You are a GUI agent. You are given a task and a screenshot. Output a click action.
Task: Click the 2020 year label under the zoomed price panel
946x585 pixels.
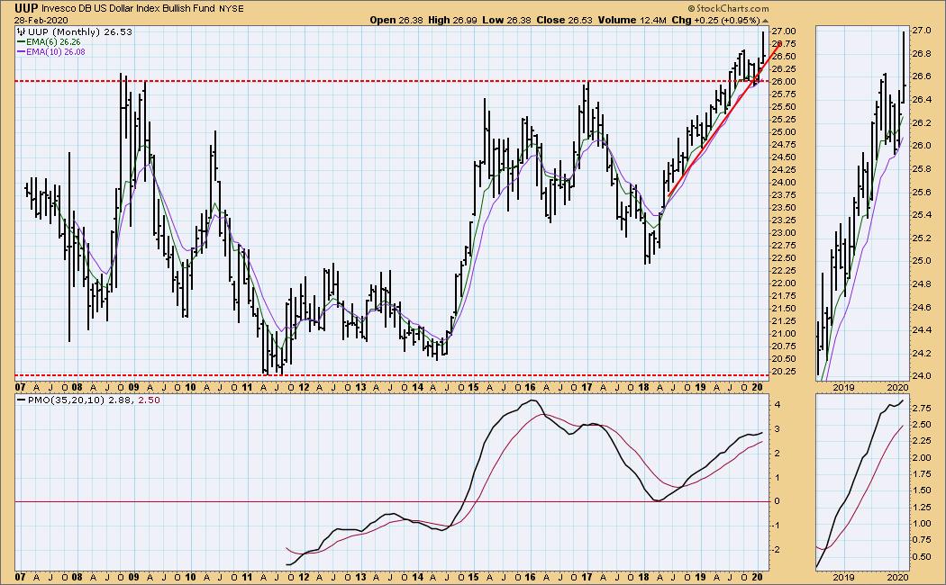coord(898,387)
